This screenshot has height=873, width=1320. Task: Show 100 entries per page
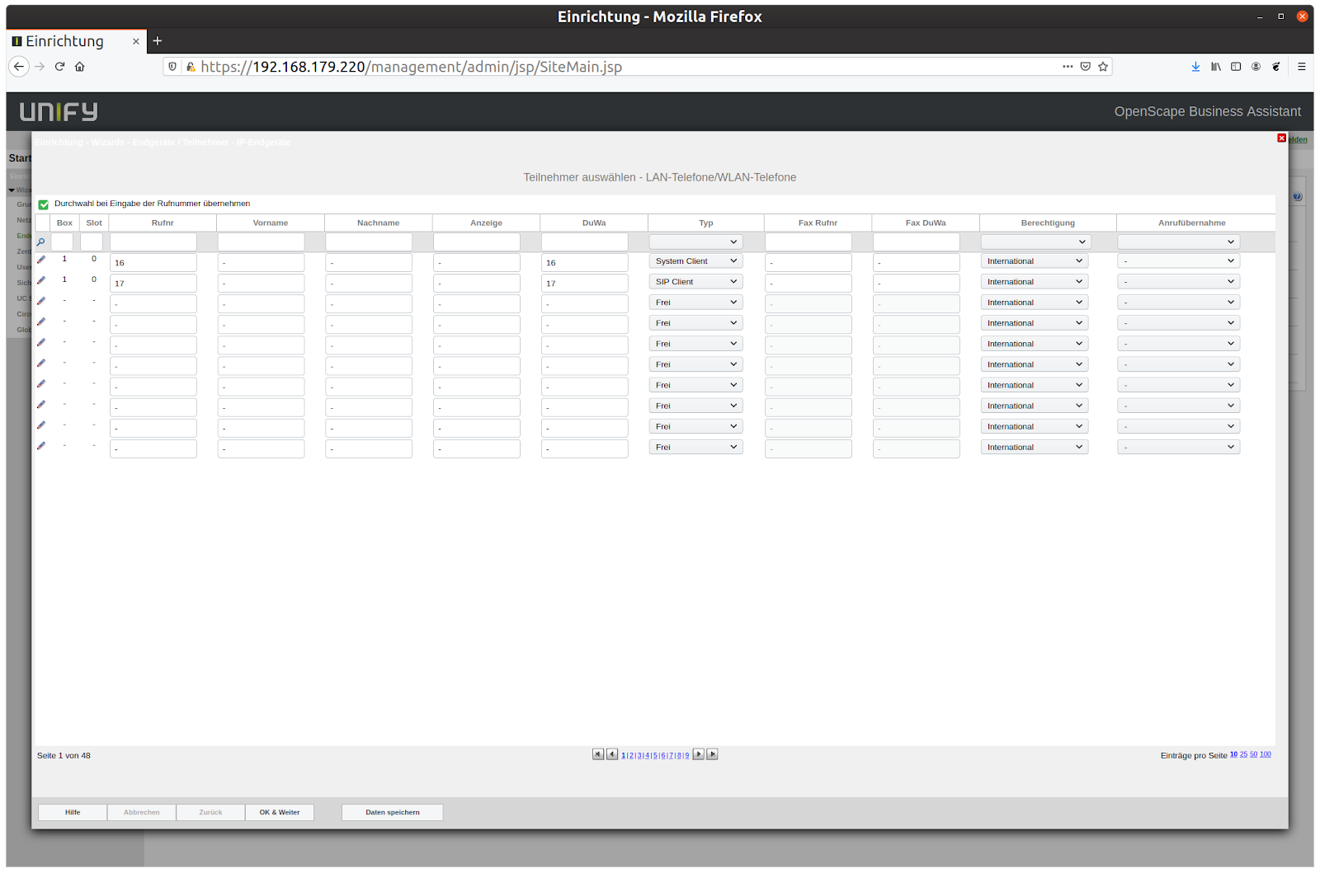[1266, 754]
